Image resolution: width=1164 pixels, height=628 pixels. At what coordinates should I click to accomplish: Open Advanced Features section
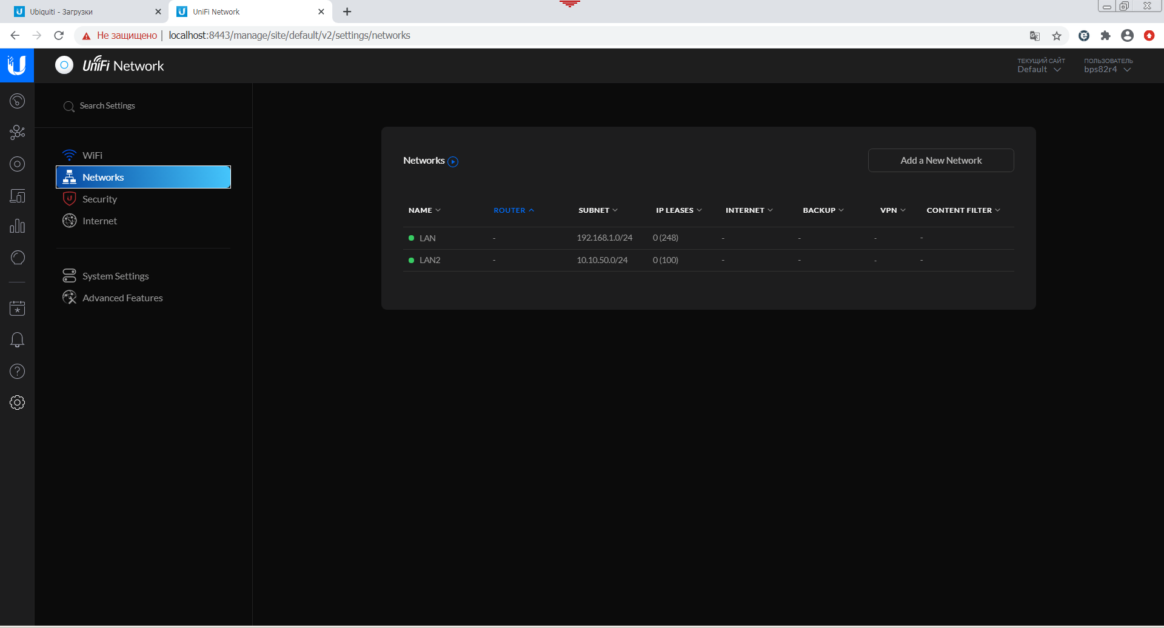coord(143,298)
